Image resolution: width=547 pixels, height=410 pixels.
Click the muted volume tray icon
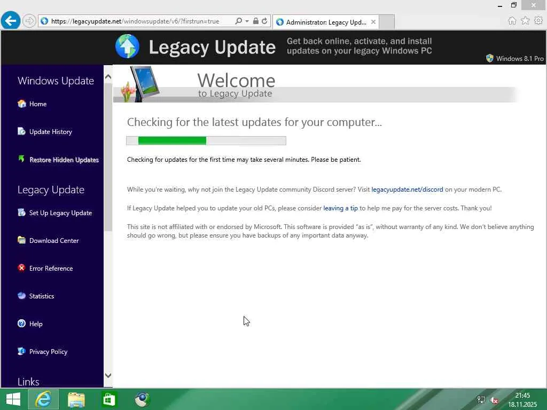pos(494,400)
